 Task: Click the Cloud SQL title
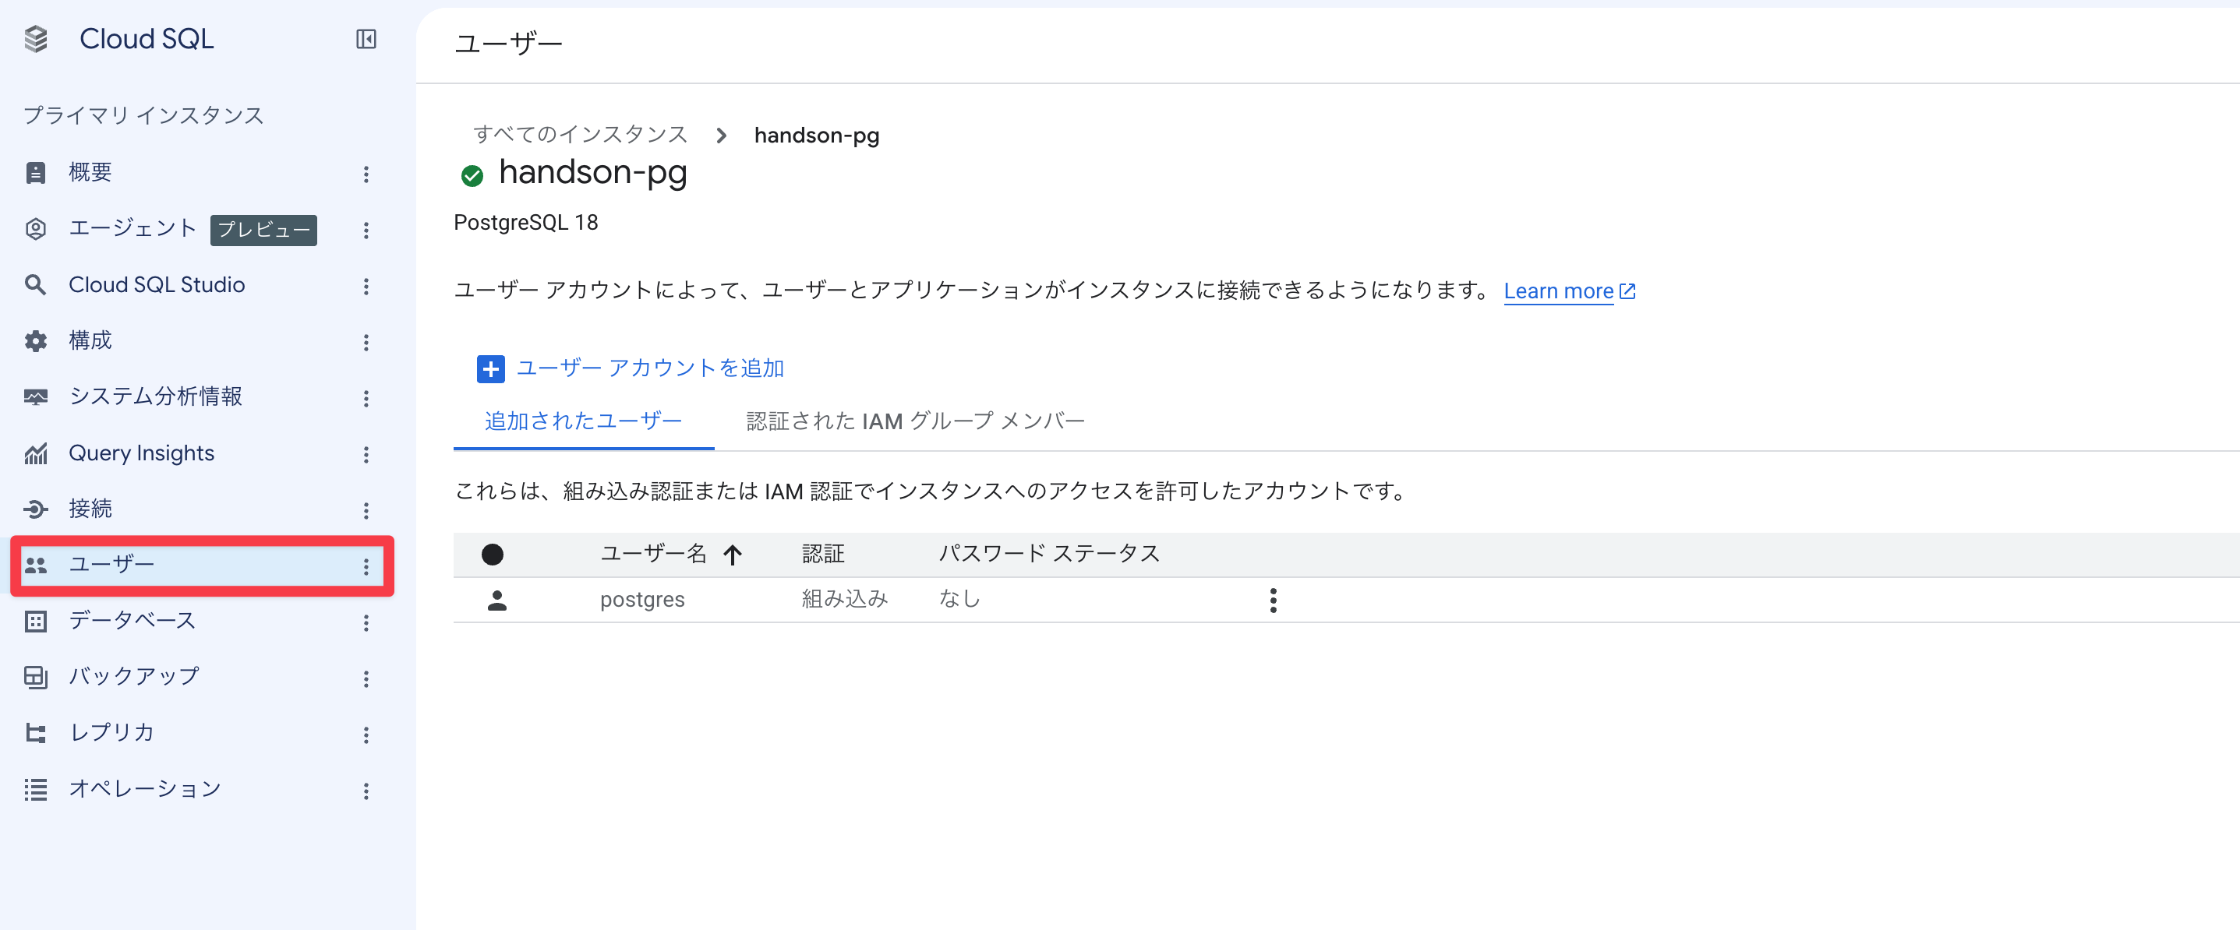[x=146, y=39]
